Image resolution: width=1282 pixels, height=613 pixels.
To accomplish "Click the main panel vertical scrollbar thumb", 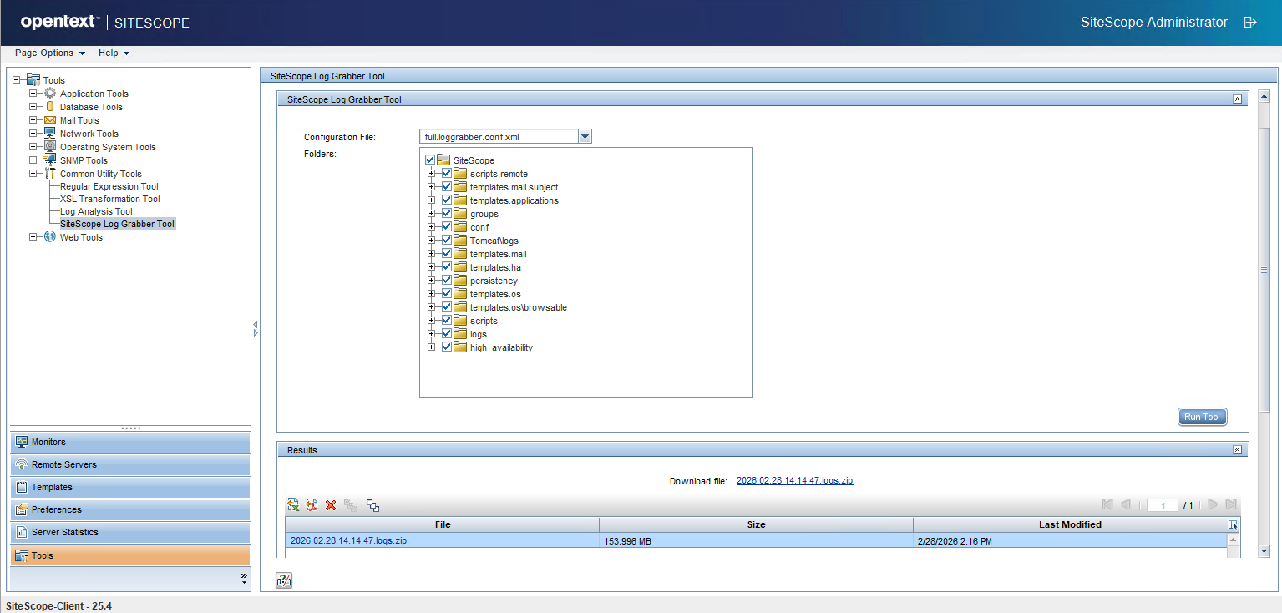I will (x=1264, y=270).
